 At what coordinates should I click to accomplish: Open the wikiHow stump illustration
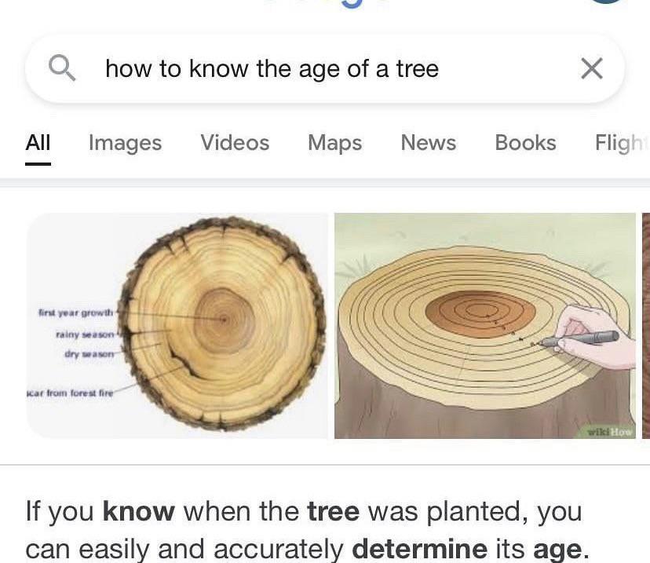(485, 325)
